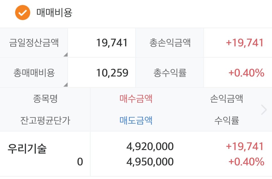272x179 pixels.
Task: Click the 총매매비용 value 10,259
Action: pos(112,73)
